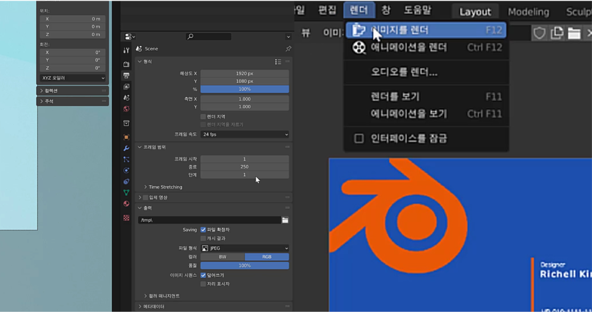This screenshot has width=592, height=312.
Task: Open the Collection properties tab
Action: [x=126, y=123]
